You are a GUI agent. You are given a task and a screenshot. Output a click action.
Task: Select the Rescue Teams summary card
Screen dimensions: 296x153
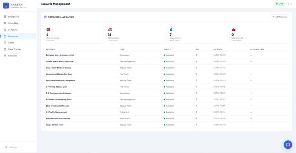pos(74,34)
